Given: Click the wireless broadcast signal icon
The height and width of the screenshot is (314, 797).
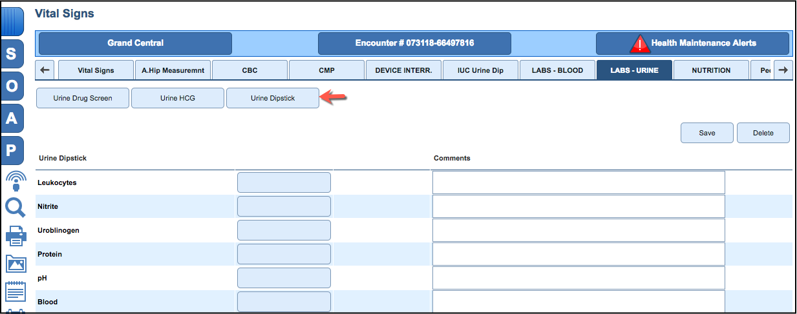Looking at the screenshot, I should point(16,180).
